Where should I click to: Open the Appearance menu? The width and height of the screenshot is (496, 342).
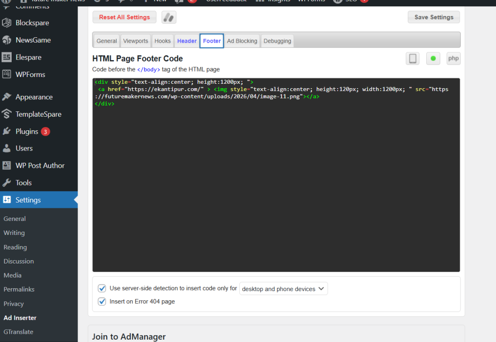(x=34, y=97)
